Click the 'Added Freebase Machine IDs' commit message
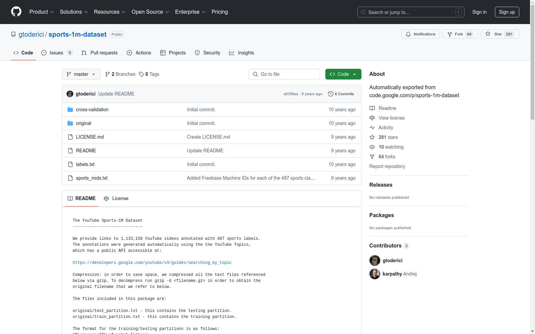The width and height of the screenshot is (535, 334). click(x=251, y=178)
